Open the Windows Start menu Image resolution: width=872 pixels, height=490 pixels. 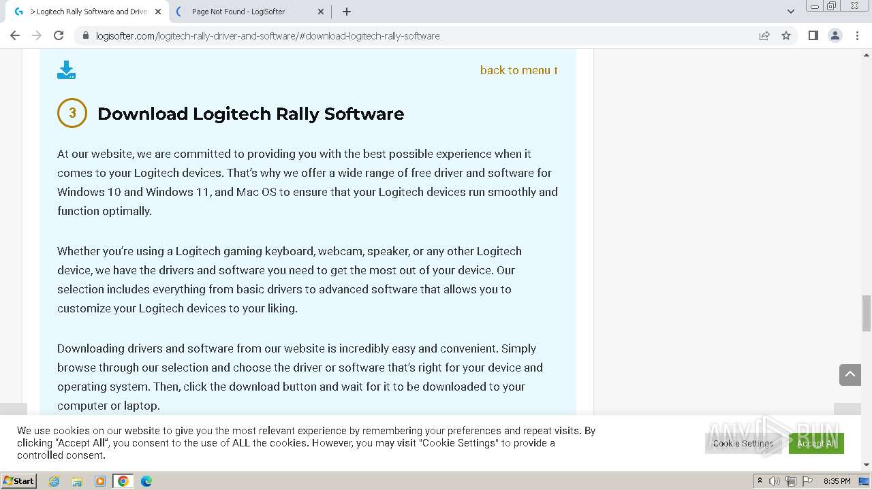pyautogui.click(x=18, y=480)
